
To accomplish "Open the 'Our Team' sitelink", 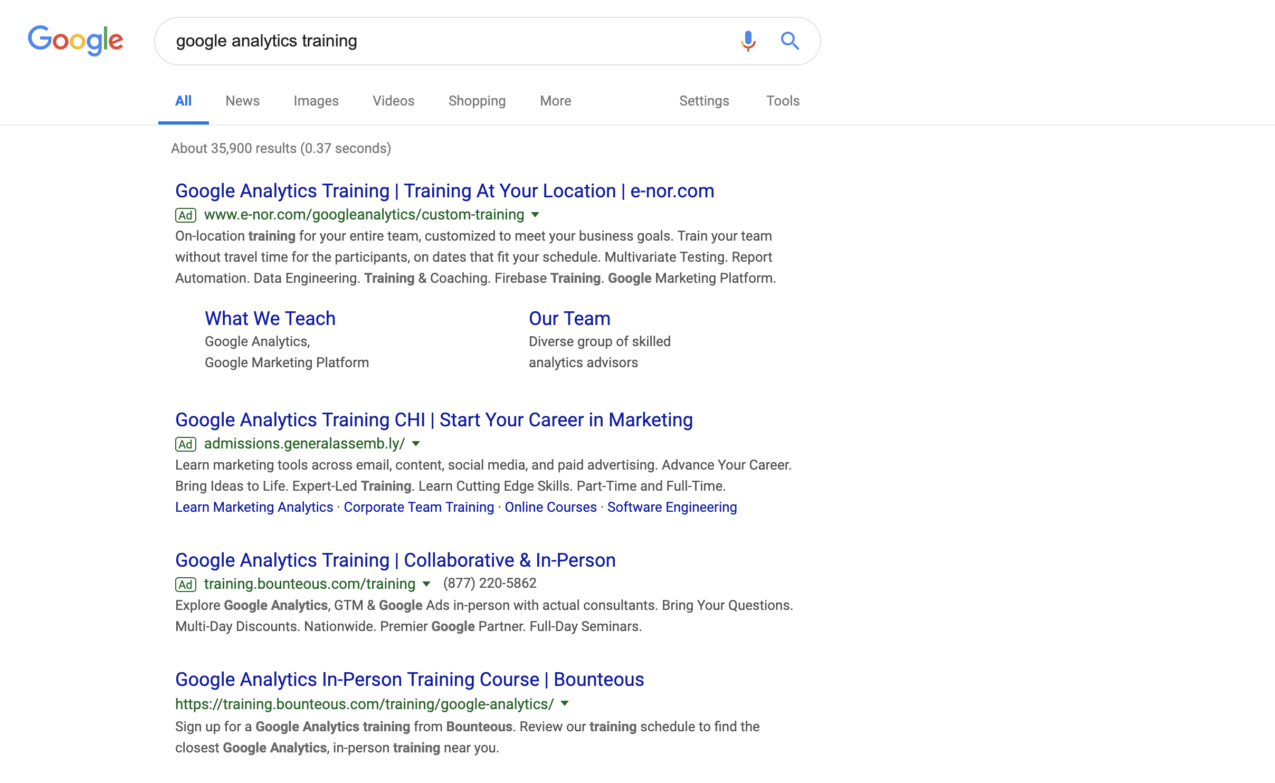I will pyautogui.click(x=569, y=319).
